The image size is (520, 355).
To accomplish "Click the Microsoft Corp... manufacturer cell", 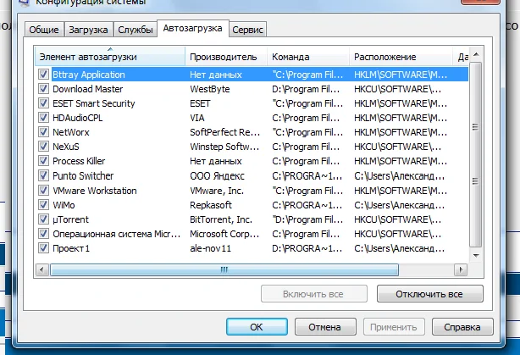I will pos(224,234).
